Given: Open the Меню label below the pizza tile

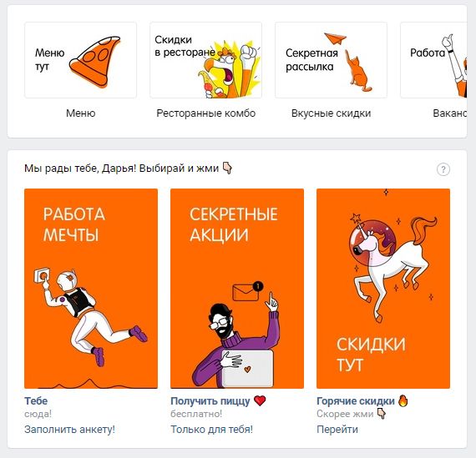Looking at the screenshot, I should point(81,113).
